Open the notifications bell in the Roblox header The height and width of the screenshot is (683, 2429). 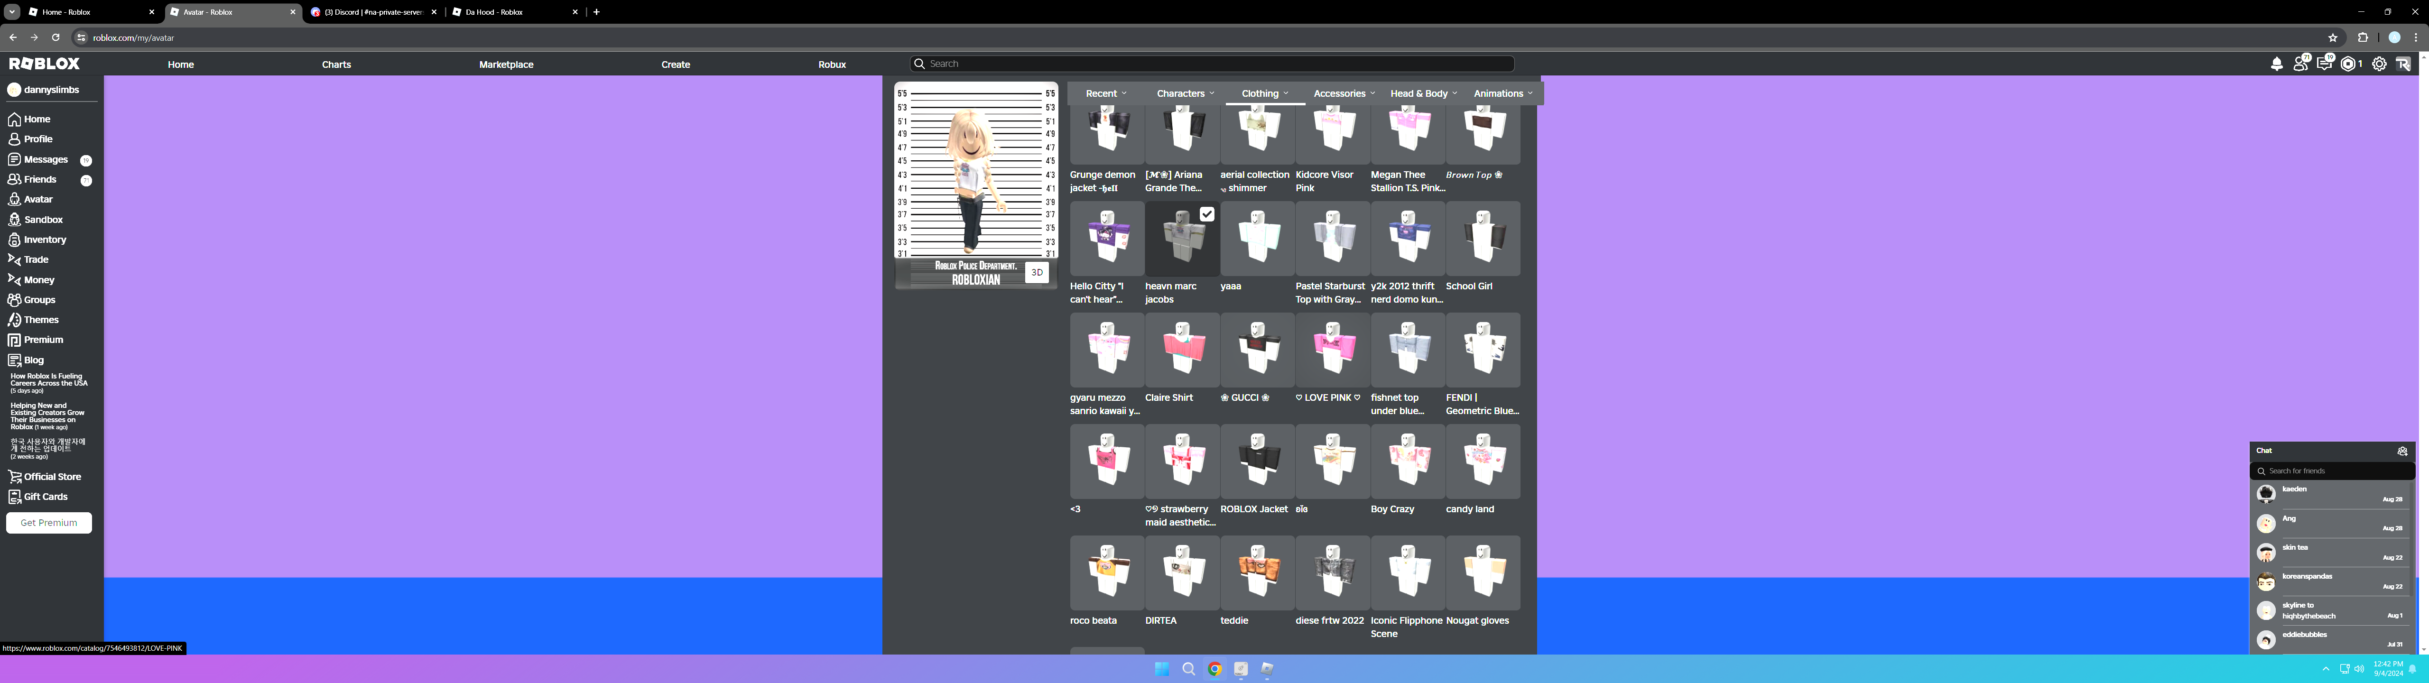2276,64
